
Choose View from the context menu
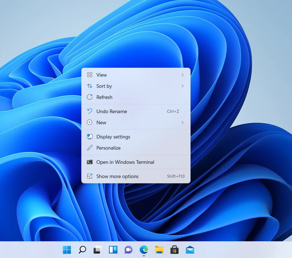pyautogui.click(x=136, y=75)
